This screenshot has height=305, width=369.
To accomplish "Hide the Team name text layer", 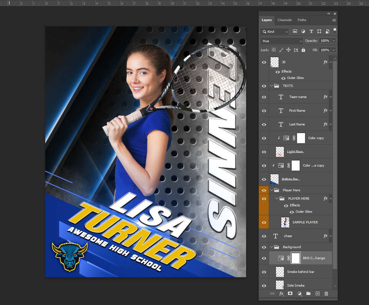I will tap(264, 97).
